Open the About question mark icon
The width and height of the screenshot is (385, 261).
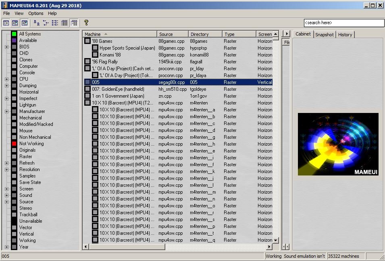click(x=86, y=23)
